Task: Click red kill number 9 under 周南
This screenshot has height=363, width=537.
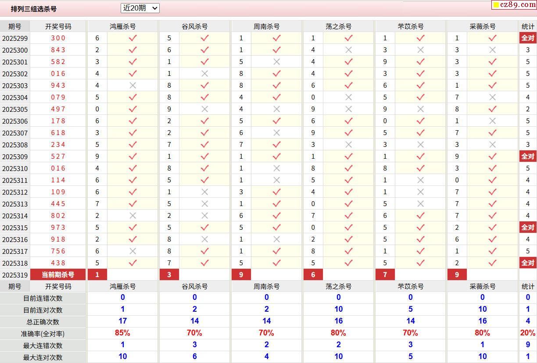Action: [241, 275]
